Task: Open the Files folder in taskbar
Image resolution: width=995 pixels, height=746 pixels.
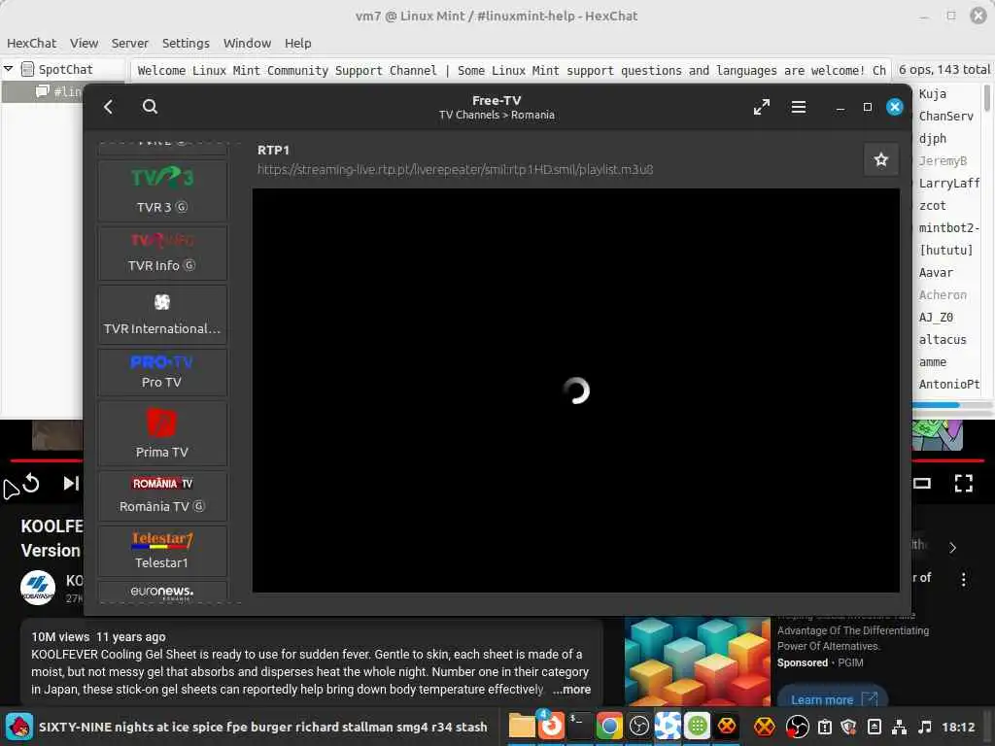Action: pyautogui.click(x=522, y=727)
